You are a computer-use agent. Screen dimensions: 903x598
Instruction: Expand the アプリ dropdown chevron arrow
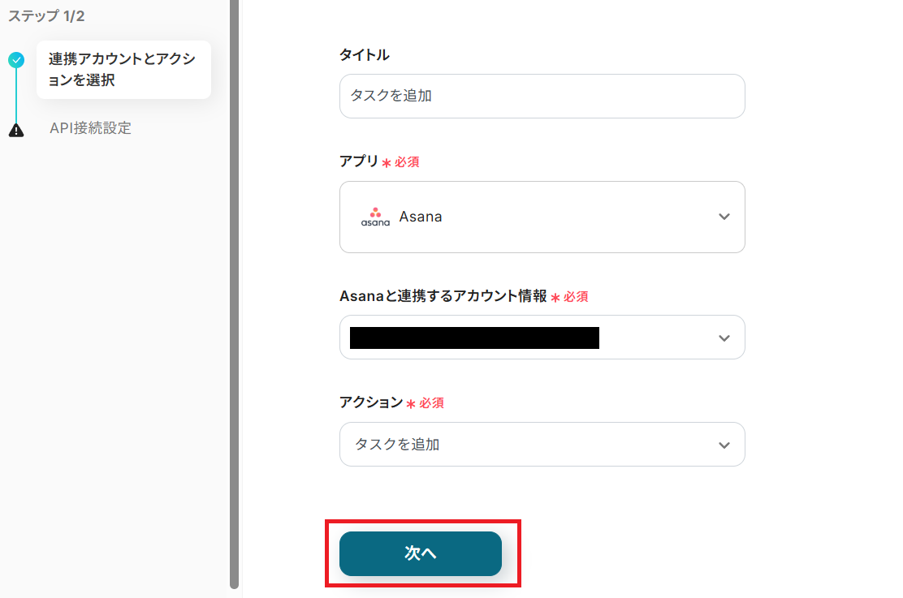tap(724, 217)
